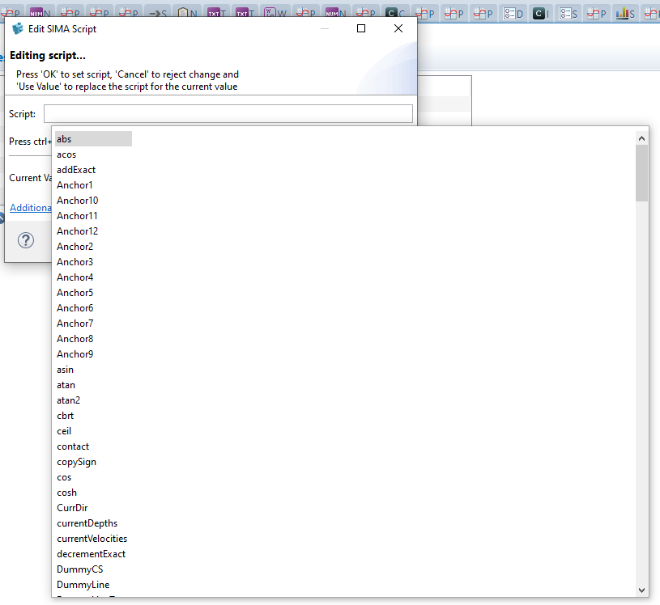Click the suggestion list scroll-up arrow
The image size is (660, 605).
point(641,137)
